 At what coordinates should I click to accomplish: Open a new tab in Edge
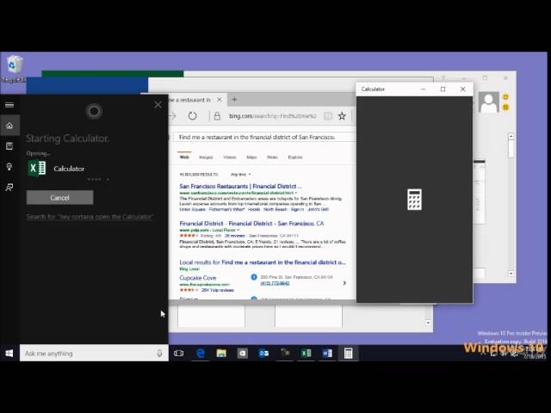click(x=234, y=100)
